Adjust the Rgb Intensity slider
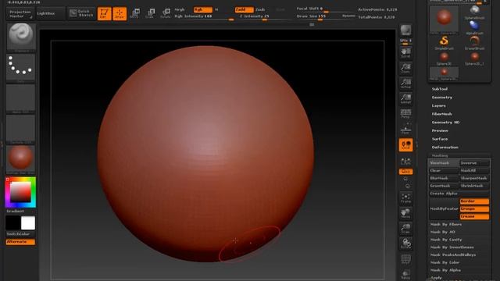This screenshot has height=281, width=500. (204, 16)
